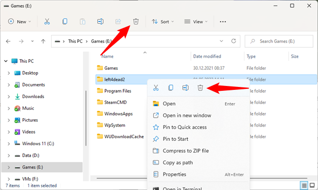Click the Delete trash icon in the toolbar
318x190 pixels.
pyautogui.click(x=135, y=21)
